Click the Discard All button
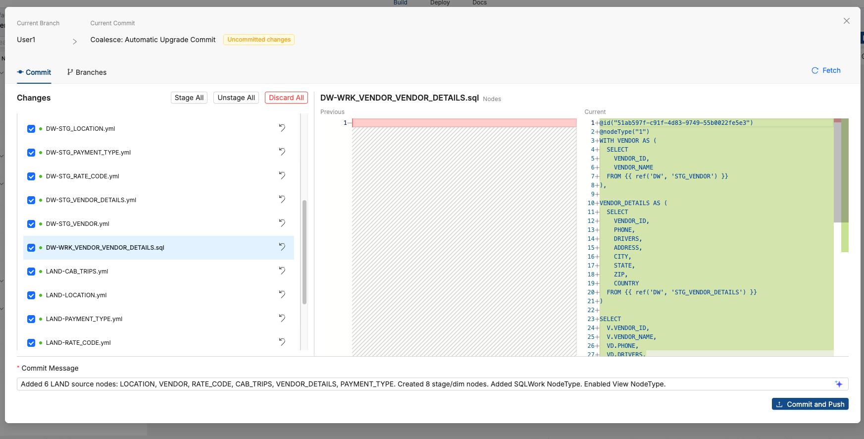Viewport: 864px width, 439px height. (x=286, y=98)
